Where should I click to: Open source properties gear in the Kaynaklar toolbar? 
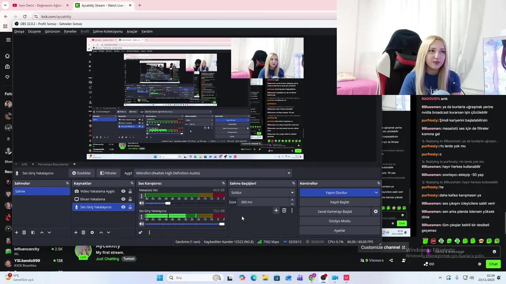pos(92,232)
